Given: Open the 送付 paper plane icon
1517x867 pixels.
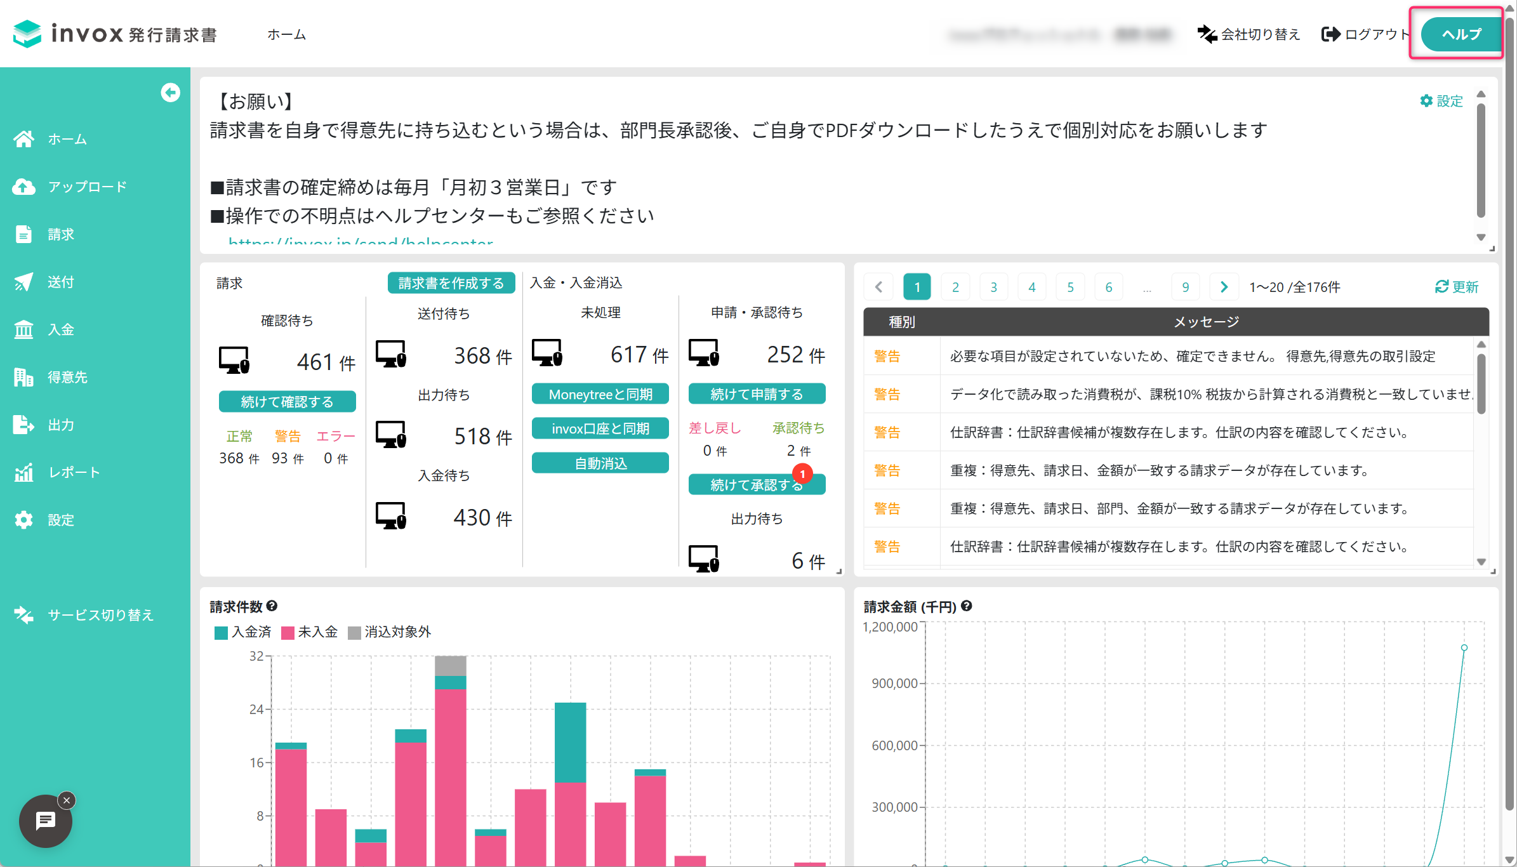Looking at the screenshot, I should [23, 282].
